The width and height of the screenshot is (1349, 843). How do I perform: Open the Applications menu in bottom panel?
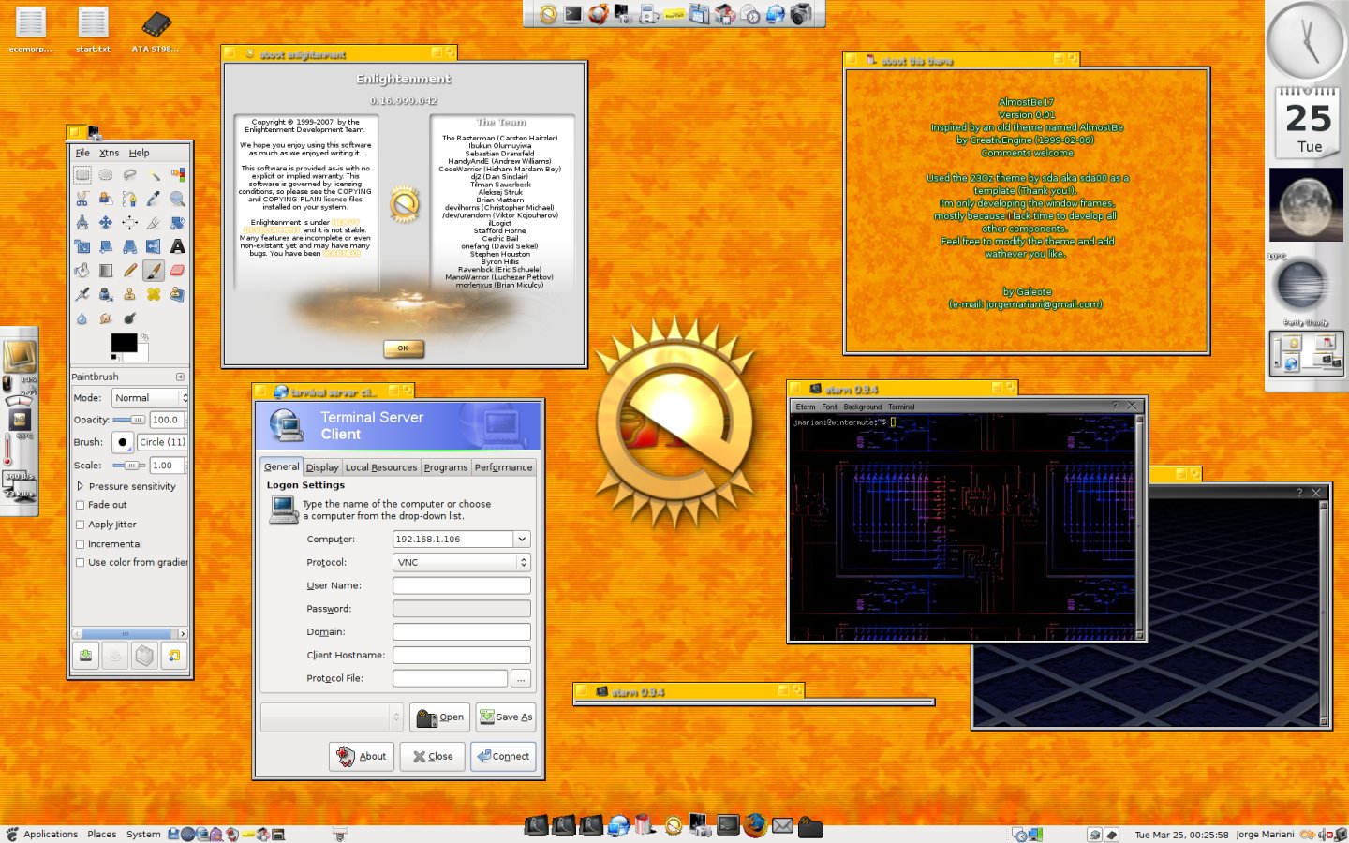click(51, 834)
